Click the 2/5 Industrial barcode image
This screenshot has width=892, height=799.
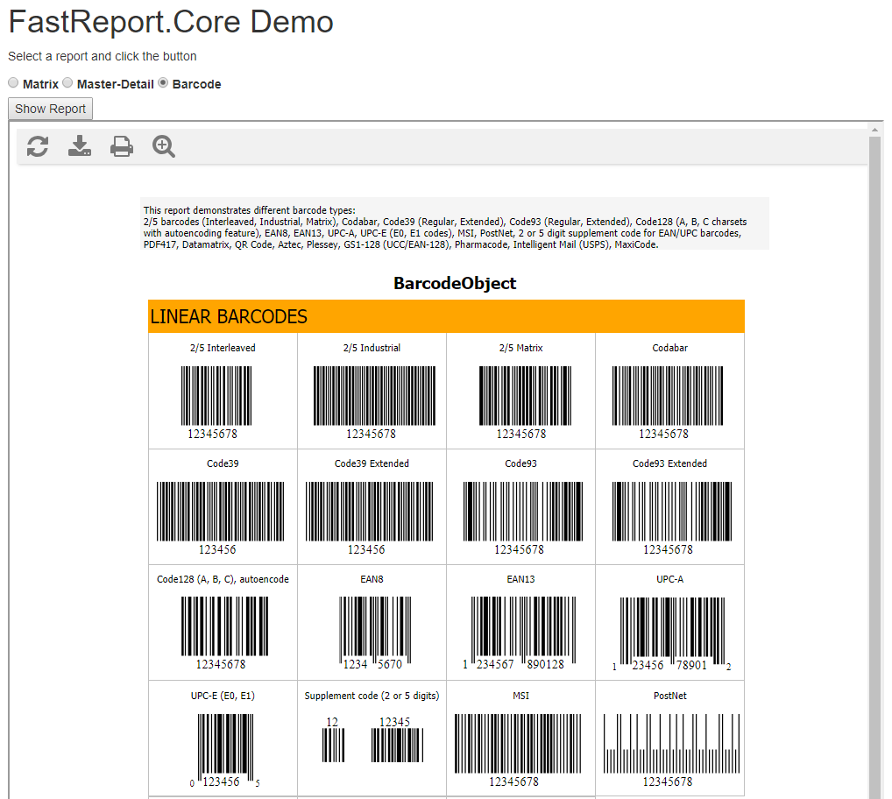pos(374,396)
